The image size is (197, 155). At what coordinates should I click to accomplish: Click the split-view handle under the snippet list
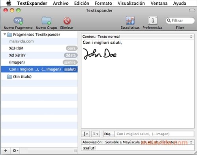pyautogui.click(x=75, y=151)
